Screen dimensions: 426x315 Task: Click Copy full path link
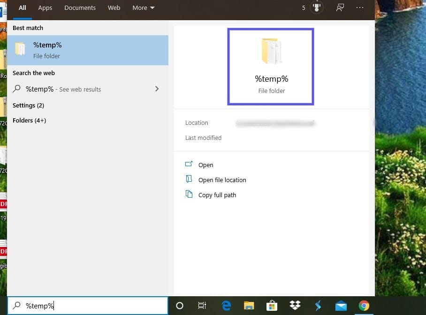[x=217, y=195]
